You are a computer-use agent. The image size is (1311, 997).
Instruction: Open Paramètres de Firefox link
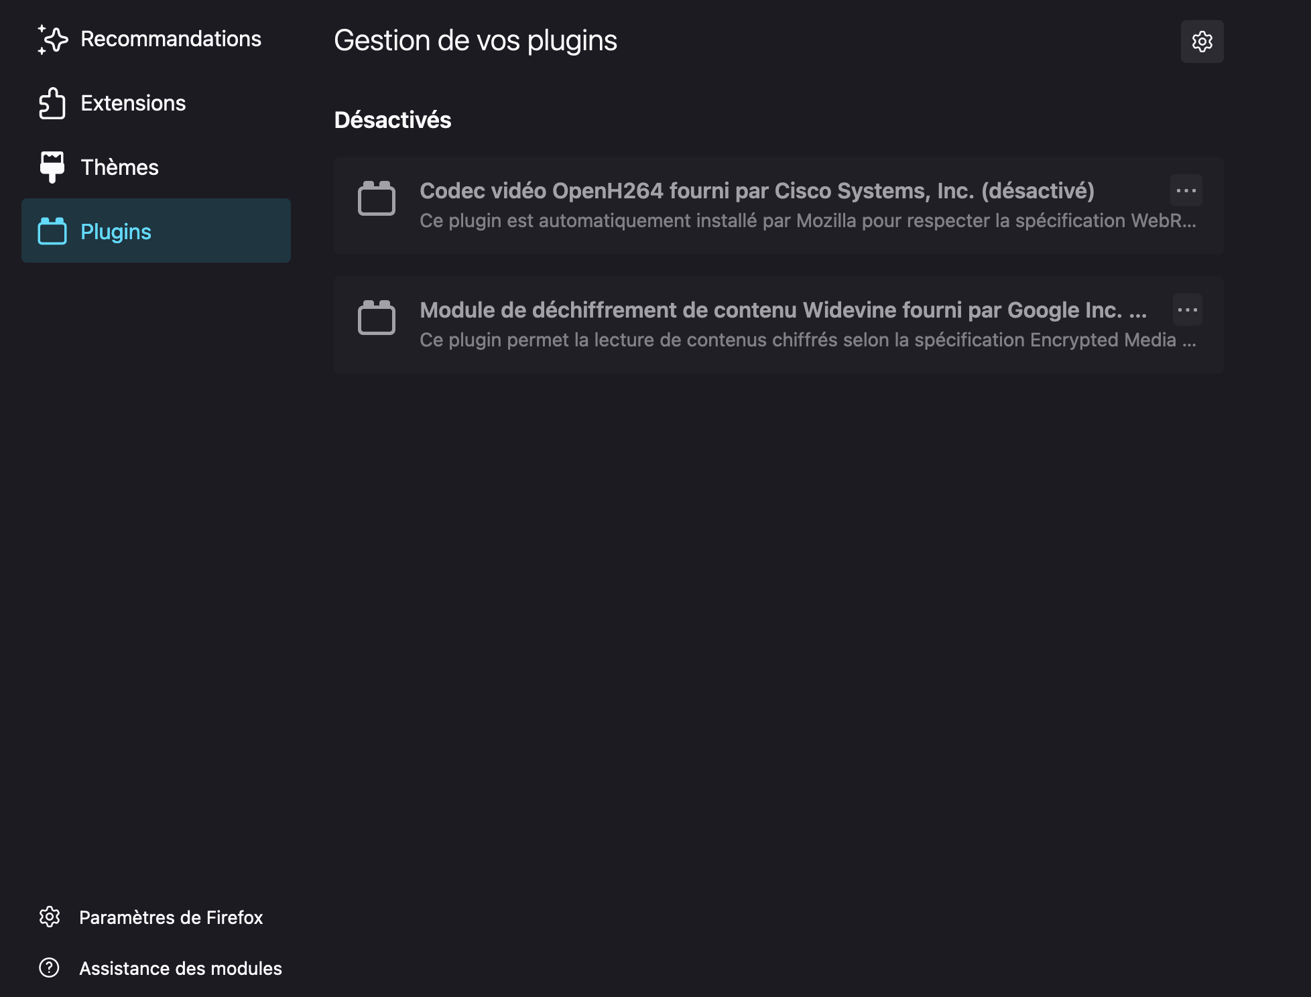pyautogui.click(x=171, y=917)
